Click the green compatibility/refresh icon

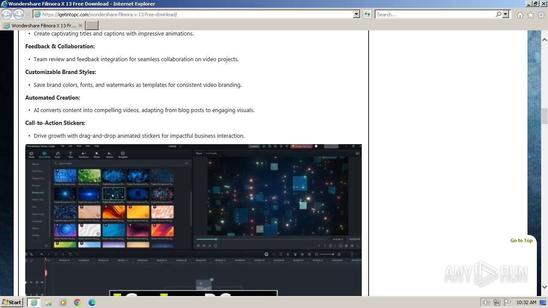[367, 15]
